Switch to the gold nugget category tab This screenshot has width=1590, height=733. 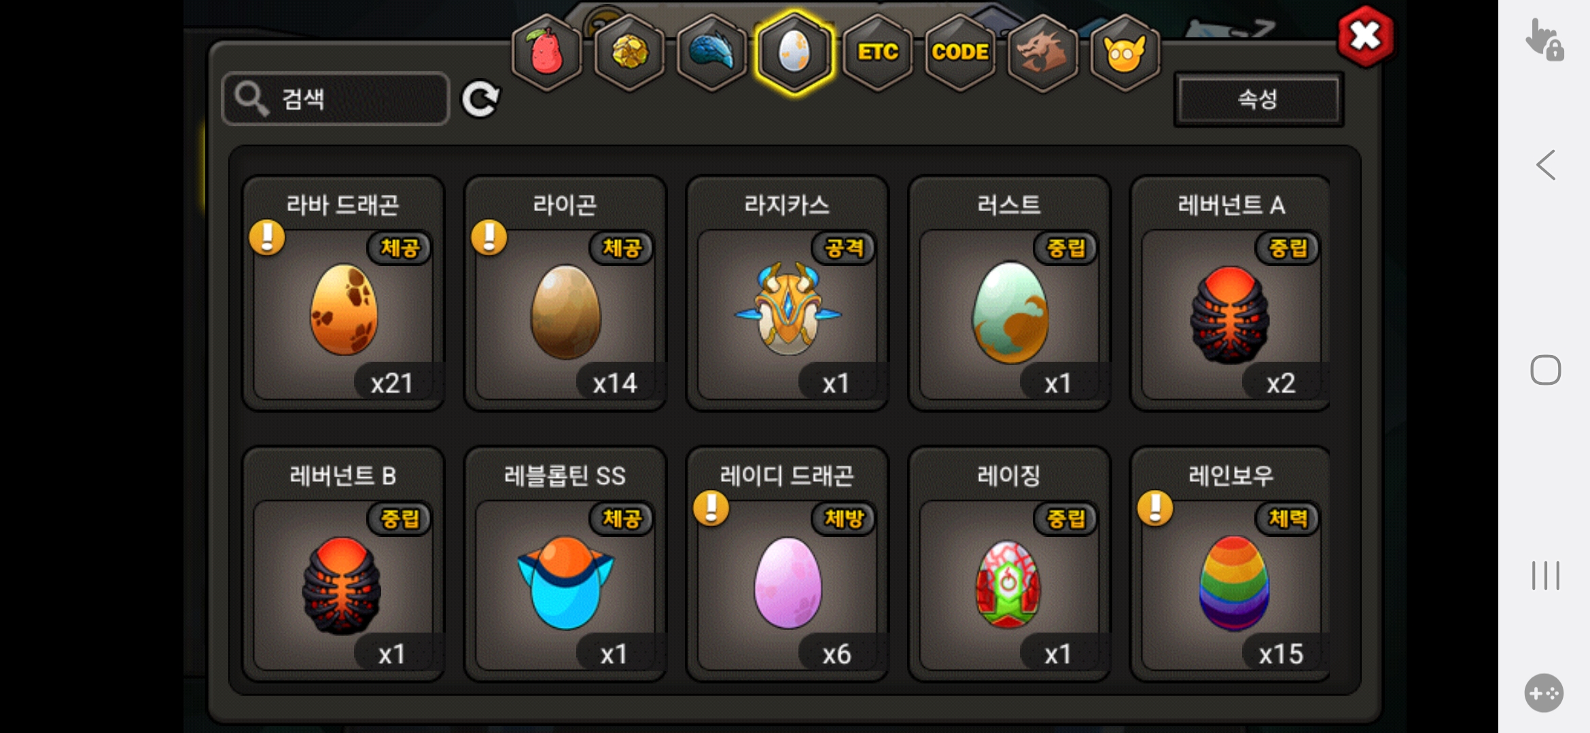click(630, 52)
